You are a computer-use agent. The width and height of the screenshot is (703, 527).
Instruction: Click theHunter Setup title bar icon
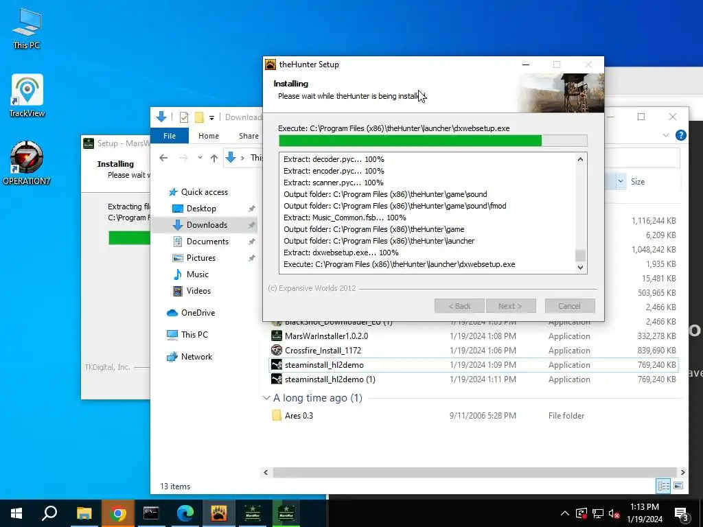pos(270,65)
